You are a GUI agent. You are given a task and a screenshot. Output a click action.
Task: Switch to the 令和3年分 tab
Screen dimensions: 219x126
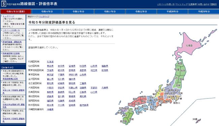point(79,11)
